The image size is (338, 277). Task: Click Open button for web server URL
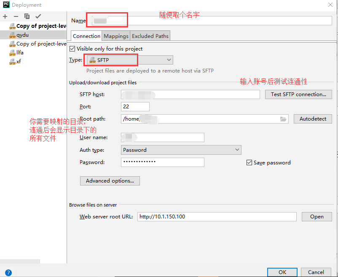[317, 217]
